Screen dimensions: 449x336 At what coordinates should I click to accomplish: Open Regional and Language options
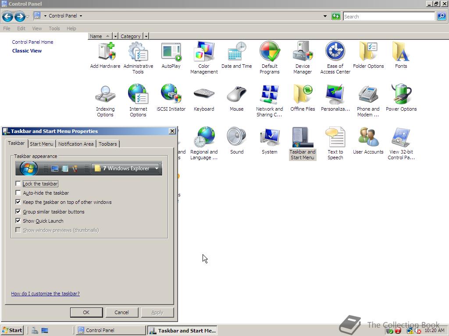tap(204, 143)
